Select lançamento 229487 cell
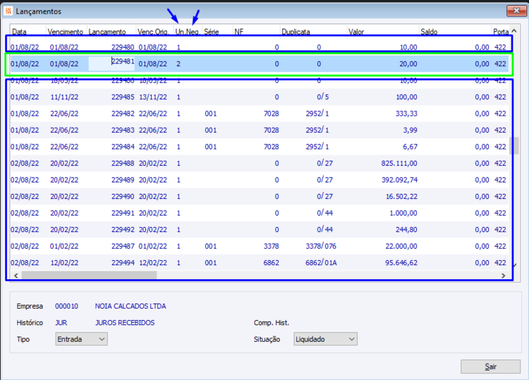The image size is (529, 380). (123, 246)
